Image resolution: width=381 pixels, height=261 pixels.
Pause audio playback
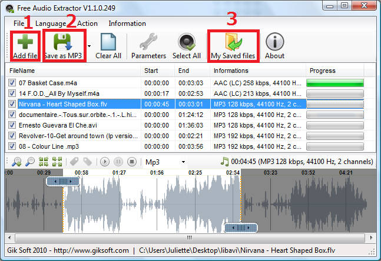(118, 162)
